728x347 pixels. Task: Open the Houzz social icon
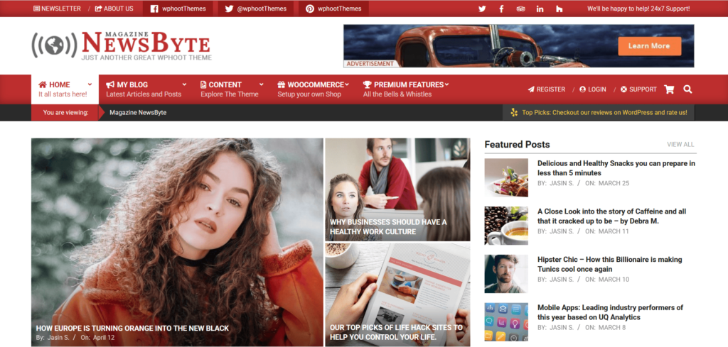pyautogui.click(x=559, y=9)
